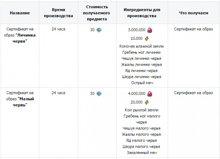Click the diamond icon in the Личинка червя row
Viewport: 220px width, 159px height.
pyautogui.click(x=99, y=30)
